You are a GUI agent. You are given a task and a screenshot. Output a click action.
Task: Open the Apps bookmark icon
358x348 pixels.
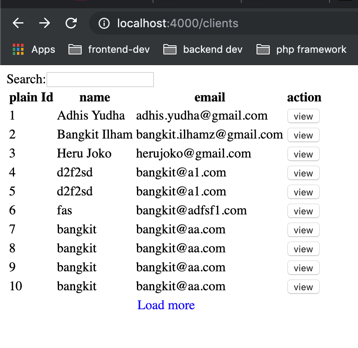[18, 49]
